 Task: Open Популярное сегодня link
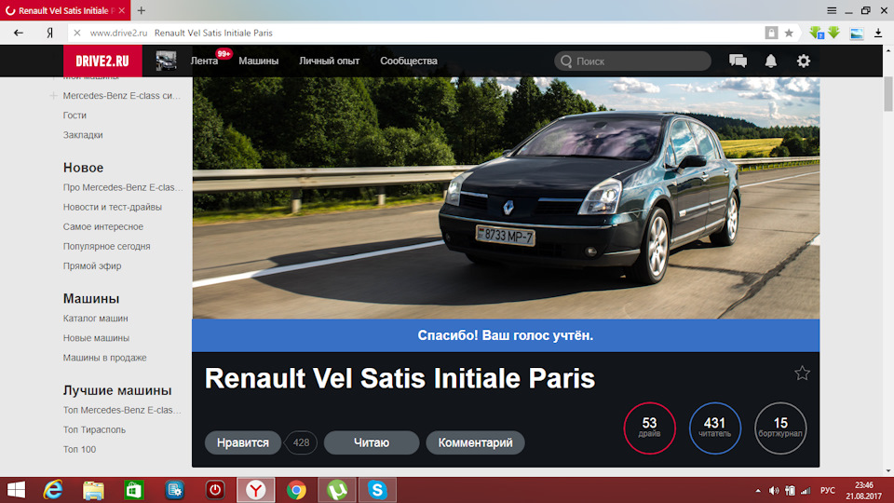click(x=106, y=246)
